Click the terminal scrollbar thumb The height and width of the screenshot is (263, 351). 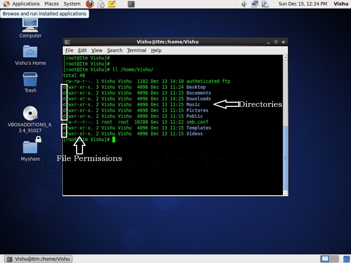pyautogui.click(x=285, y=158)
